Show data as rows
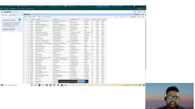 pyautogui.click(x=30, y=17)
